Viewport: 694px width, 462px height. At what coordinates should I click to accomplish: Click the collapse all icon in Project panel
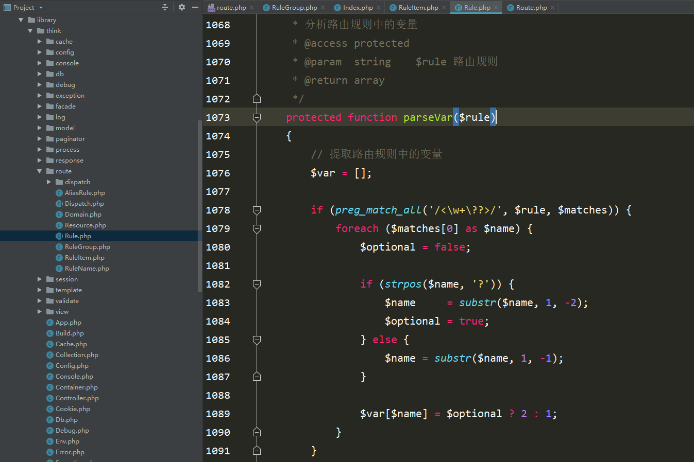165,7
